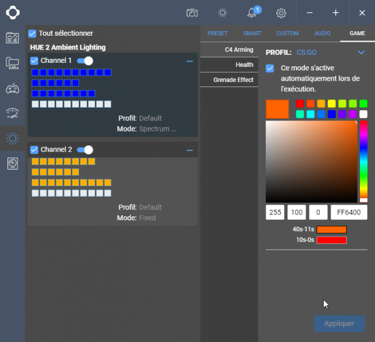Click the brightness sun icon in top bar

pyautogui.click(x=223, y=13)
